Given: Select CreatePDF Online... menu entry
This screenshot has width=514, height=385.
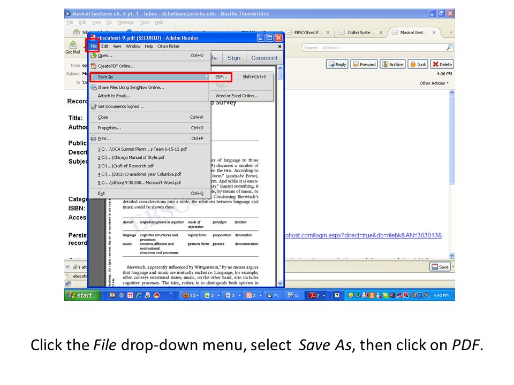Looking at the screenshot, I should (x=150, y=66).
